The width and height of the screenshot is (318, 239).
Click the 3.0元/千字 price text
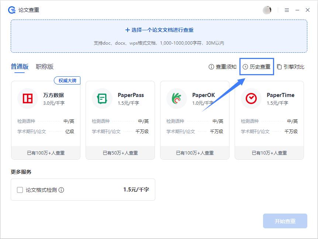[x=54, y=103]
